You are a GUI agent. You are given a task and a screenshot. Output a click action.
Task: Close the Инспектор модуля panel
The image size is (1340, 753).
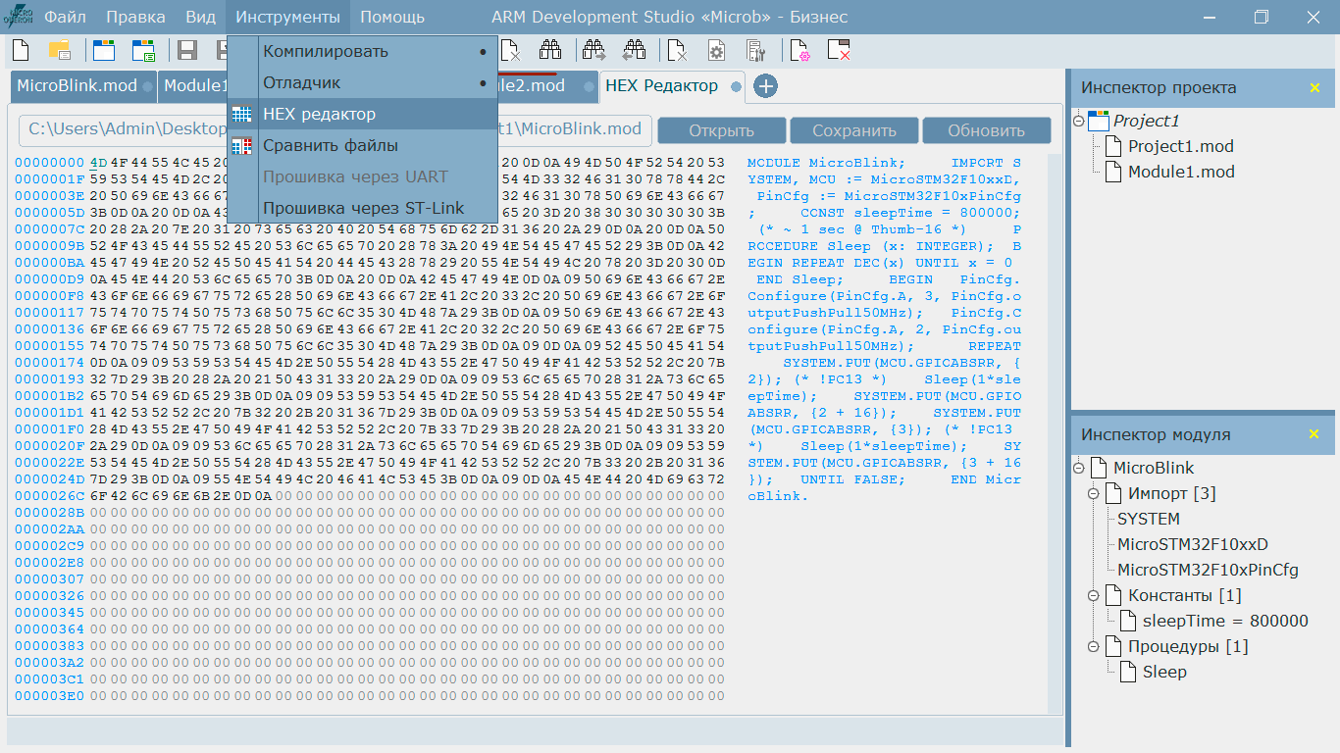tap(1315, 434)
